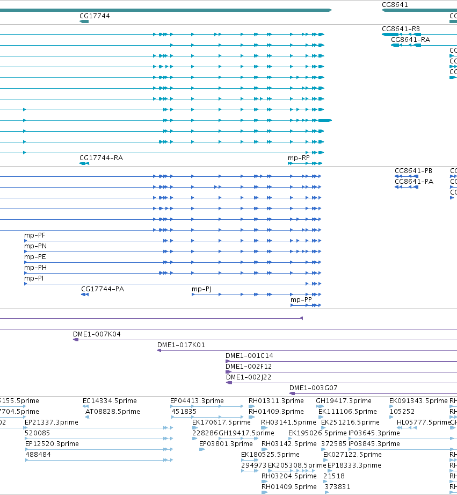
Task: Open EP12520.3prime EST label
Action: click(52, 443)
